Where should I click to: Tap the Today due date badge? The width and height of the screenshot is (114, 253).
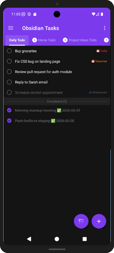[102, 51]
